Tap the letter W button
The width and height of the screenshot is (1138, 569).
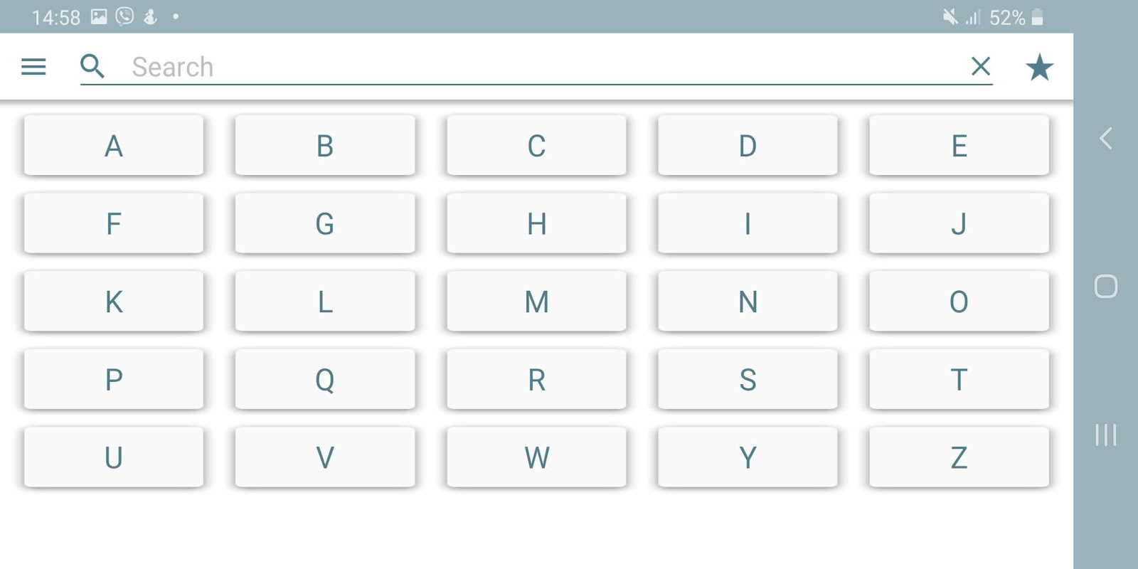click(x=536, y=457)
